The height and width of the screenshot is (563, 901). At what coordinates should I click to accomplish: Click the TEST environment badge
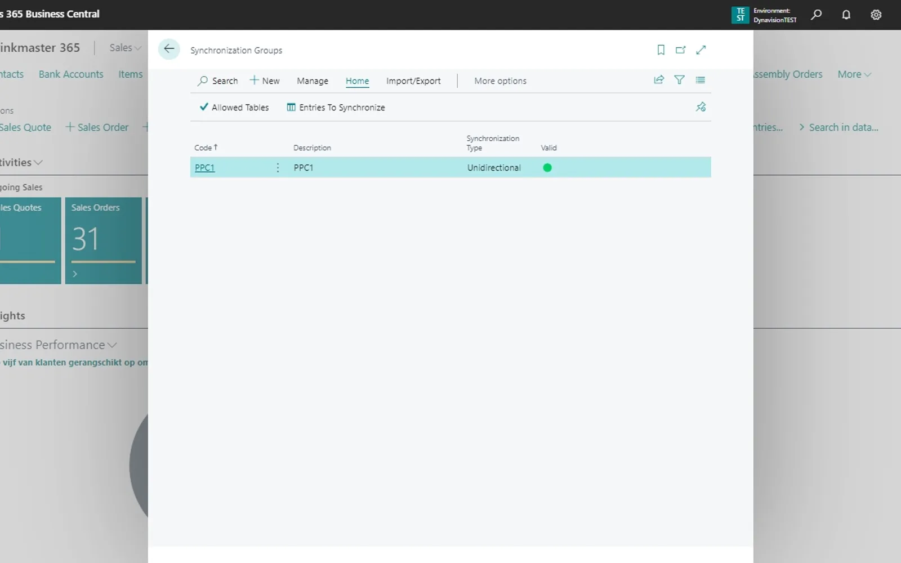(740, 15)
